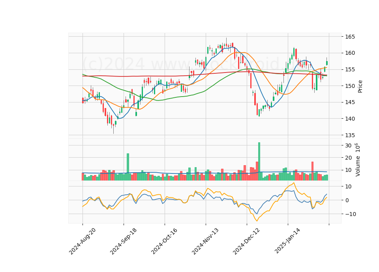Click the "Volume 10⁶" axis title
The image size is (379, 272).
(x=358, y=160)
